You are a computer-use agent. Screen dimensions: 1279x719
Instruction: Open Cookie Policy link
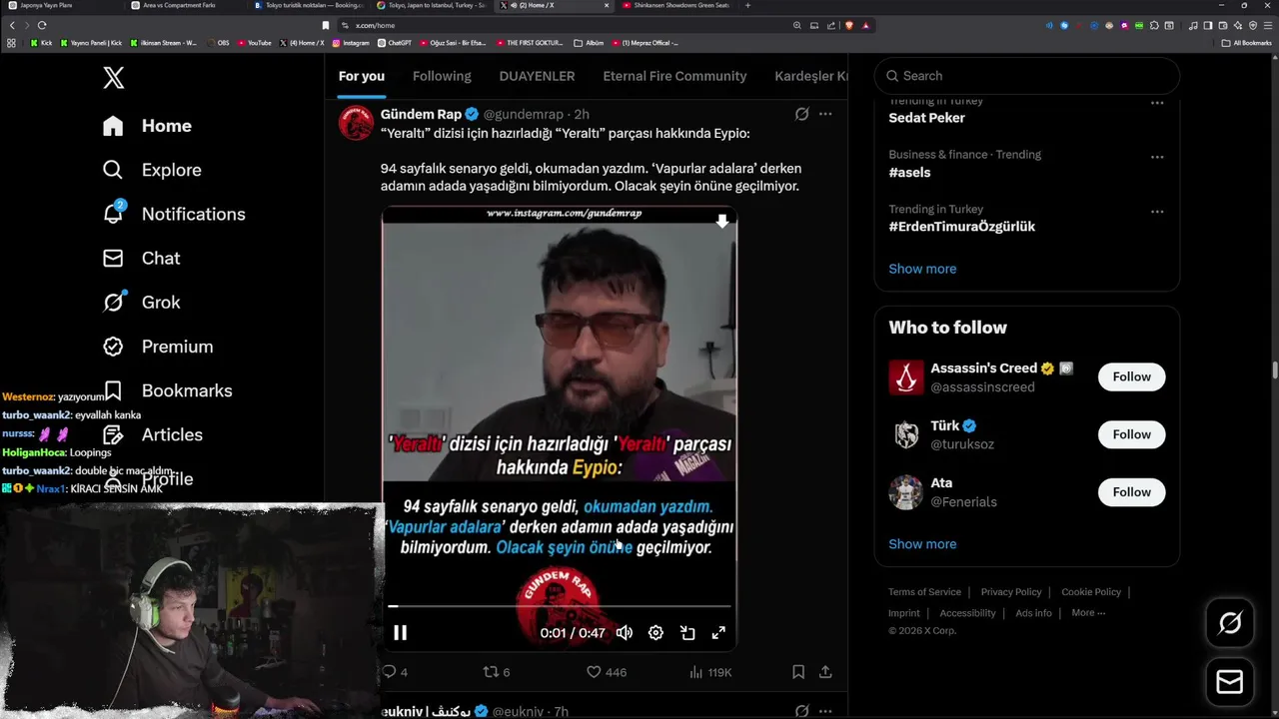pos(1091,592)
